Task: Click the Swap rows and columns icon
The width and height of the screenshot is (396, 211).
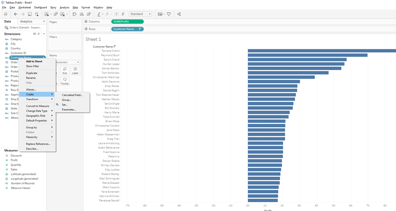Action: click(75, 14)
